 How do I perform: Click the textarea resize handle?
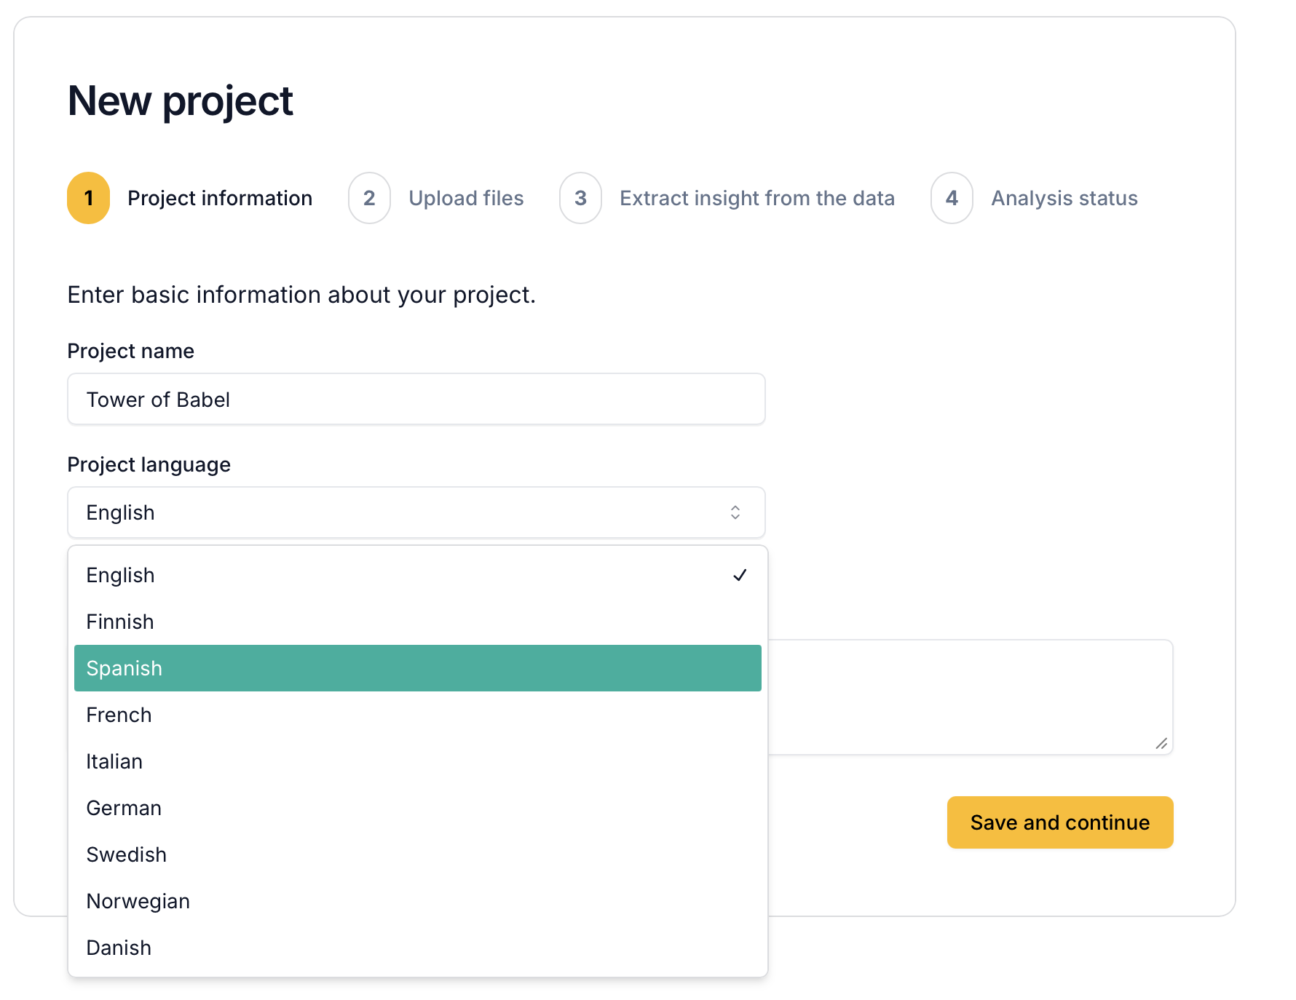click(1161, 744)
